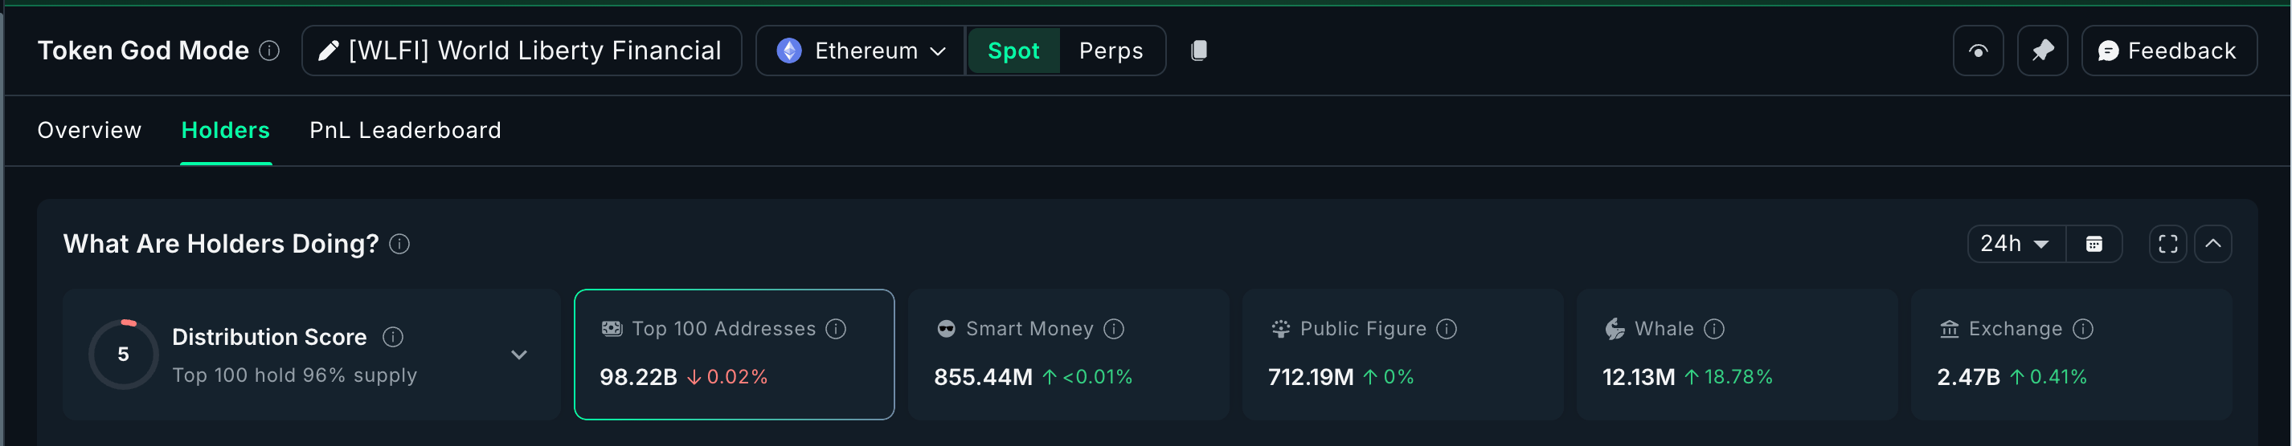Edit the WLFI World Liberty Financial token field
This screenshot has width=2292, height=446.
pos(522,51)
